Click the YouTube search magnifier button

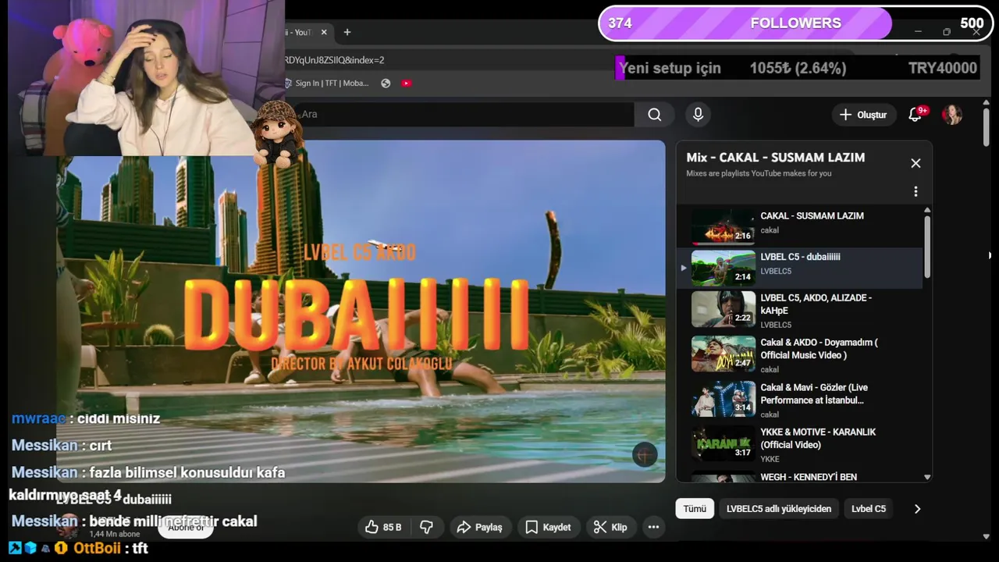point(654,115)
